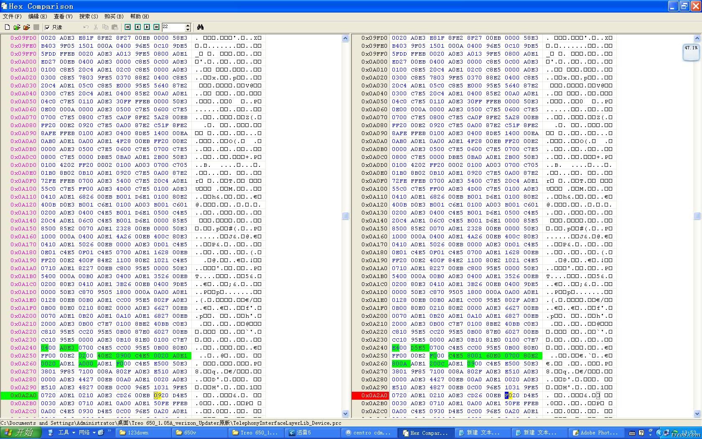Open first file with the green folder icon
This screenshot has height=439, width=702.
tap(17, 27)
